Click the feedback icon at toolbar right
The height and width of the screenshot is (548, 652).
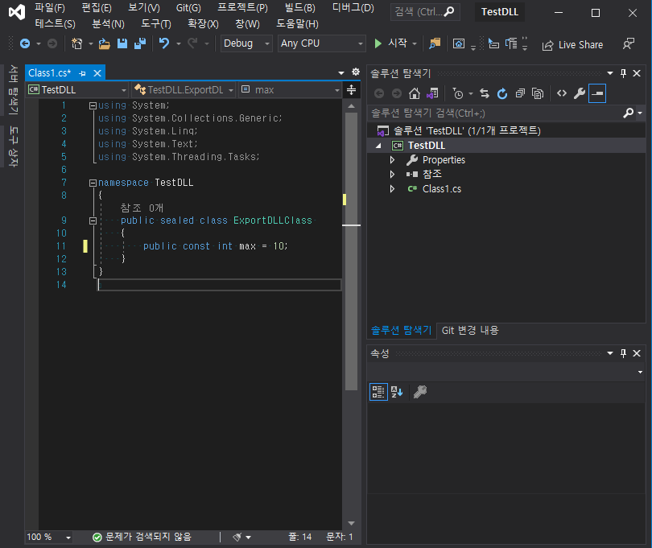629,43
